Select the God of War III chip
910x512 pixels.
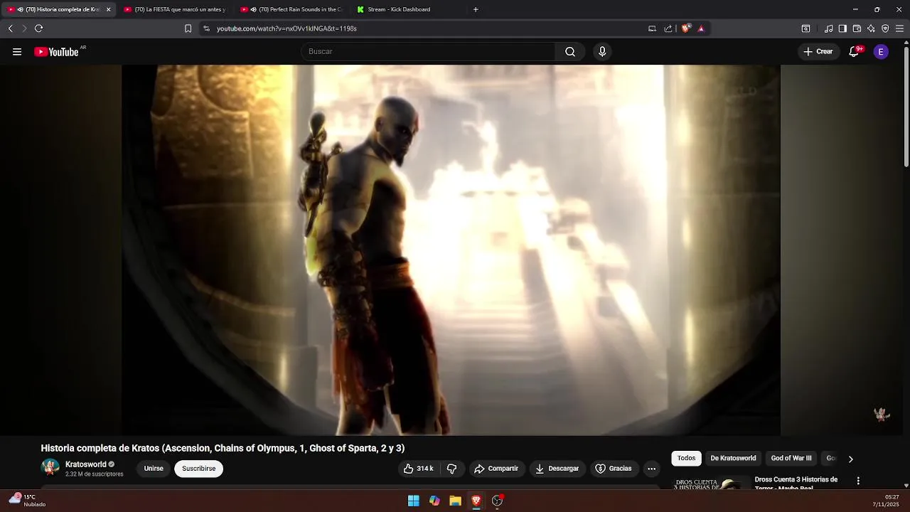click(x=791, y=459)
